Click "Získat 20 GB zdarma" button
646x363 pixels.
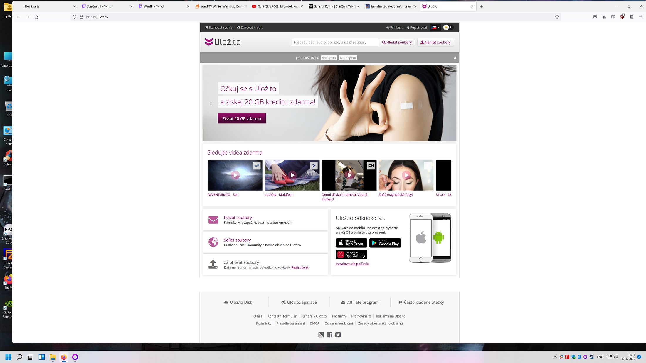241,118
